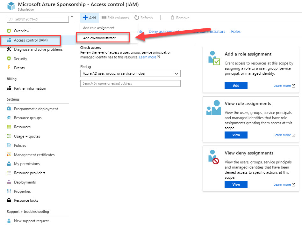Open Resource groups in the sidebar
This screenshot has width=302, height=225.
coord(28,118)
